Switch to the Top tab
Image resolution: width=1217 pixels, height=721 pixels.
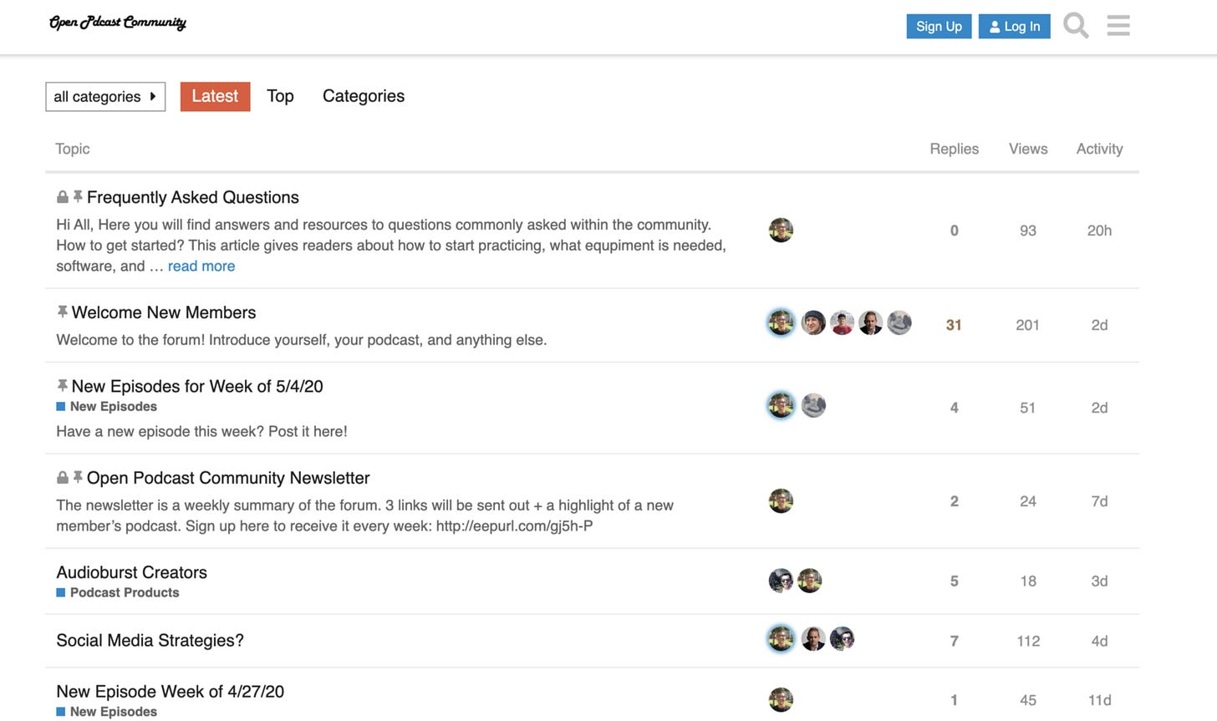pos(280,96)
